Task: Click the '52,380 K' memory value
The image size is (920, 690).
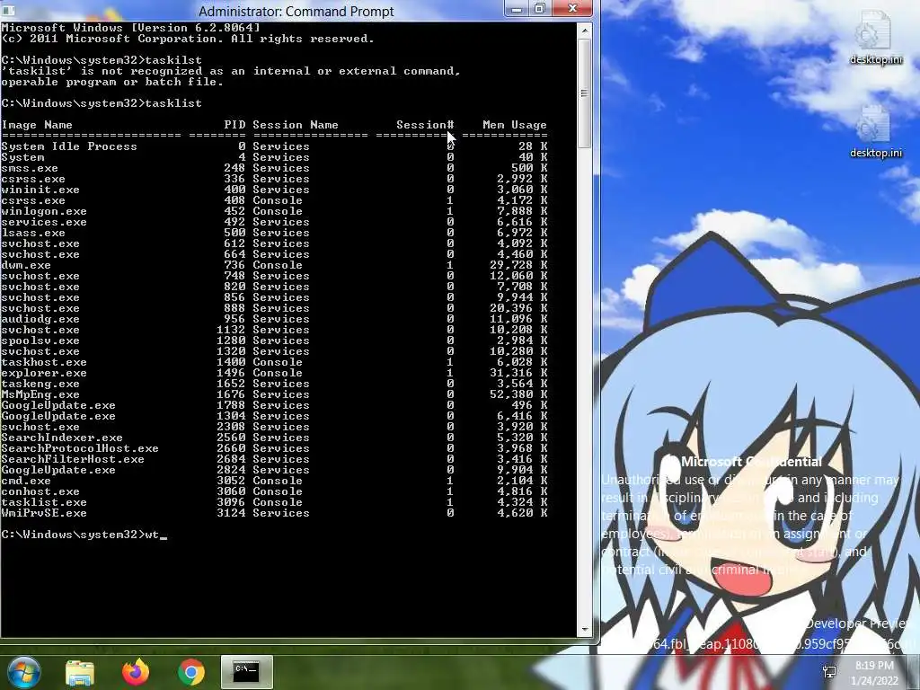Action: 518,395
